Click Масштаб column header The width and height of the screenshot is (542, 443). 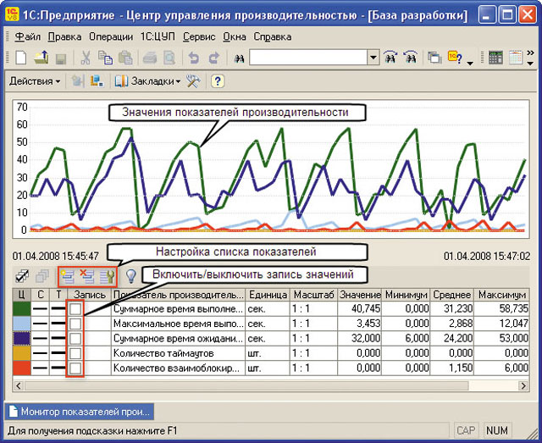point(313,295)
